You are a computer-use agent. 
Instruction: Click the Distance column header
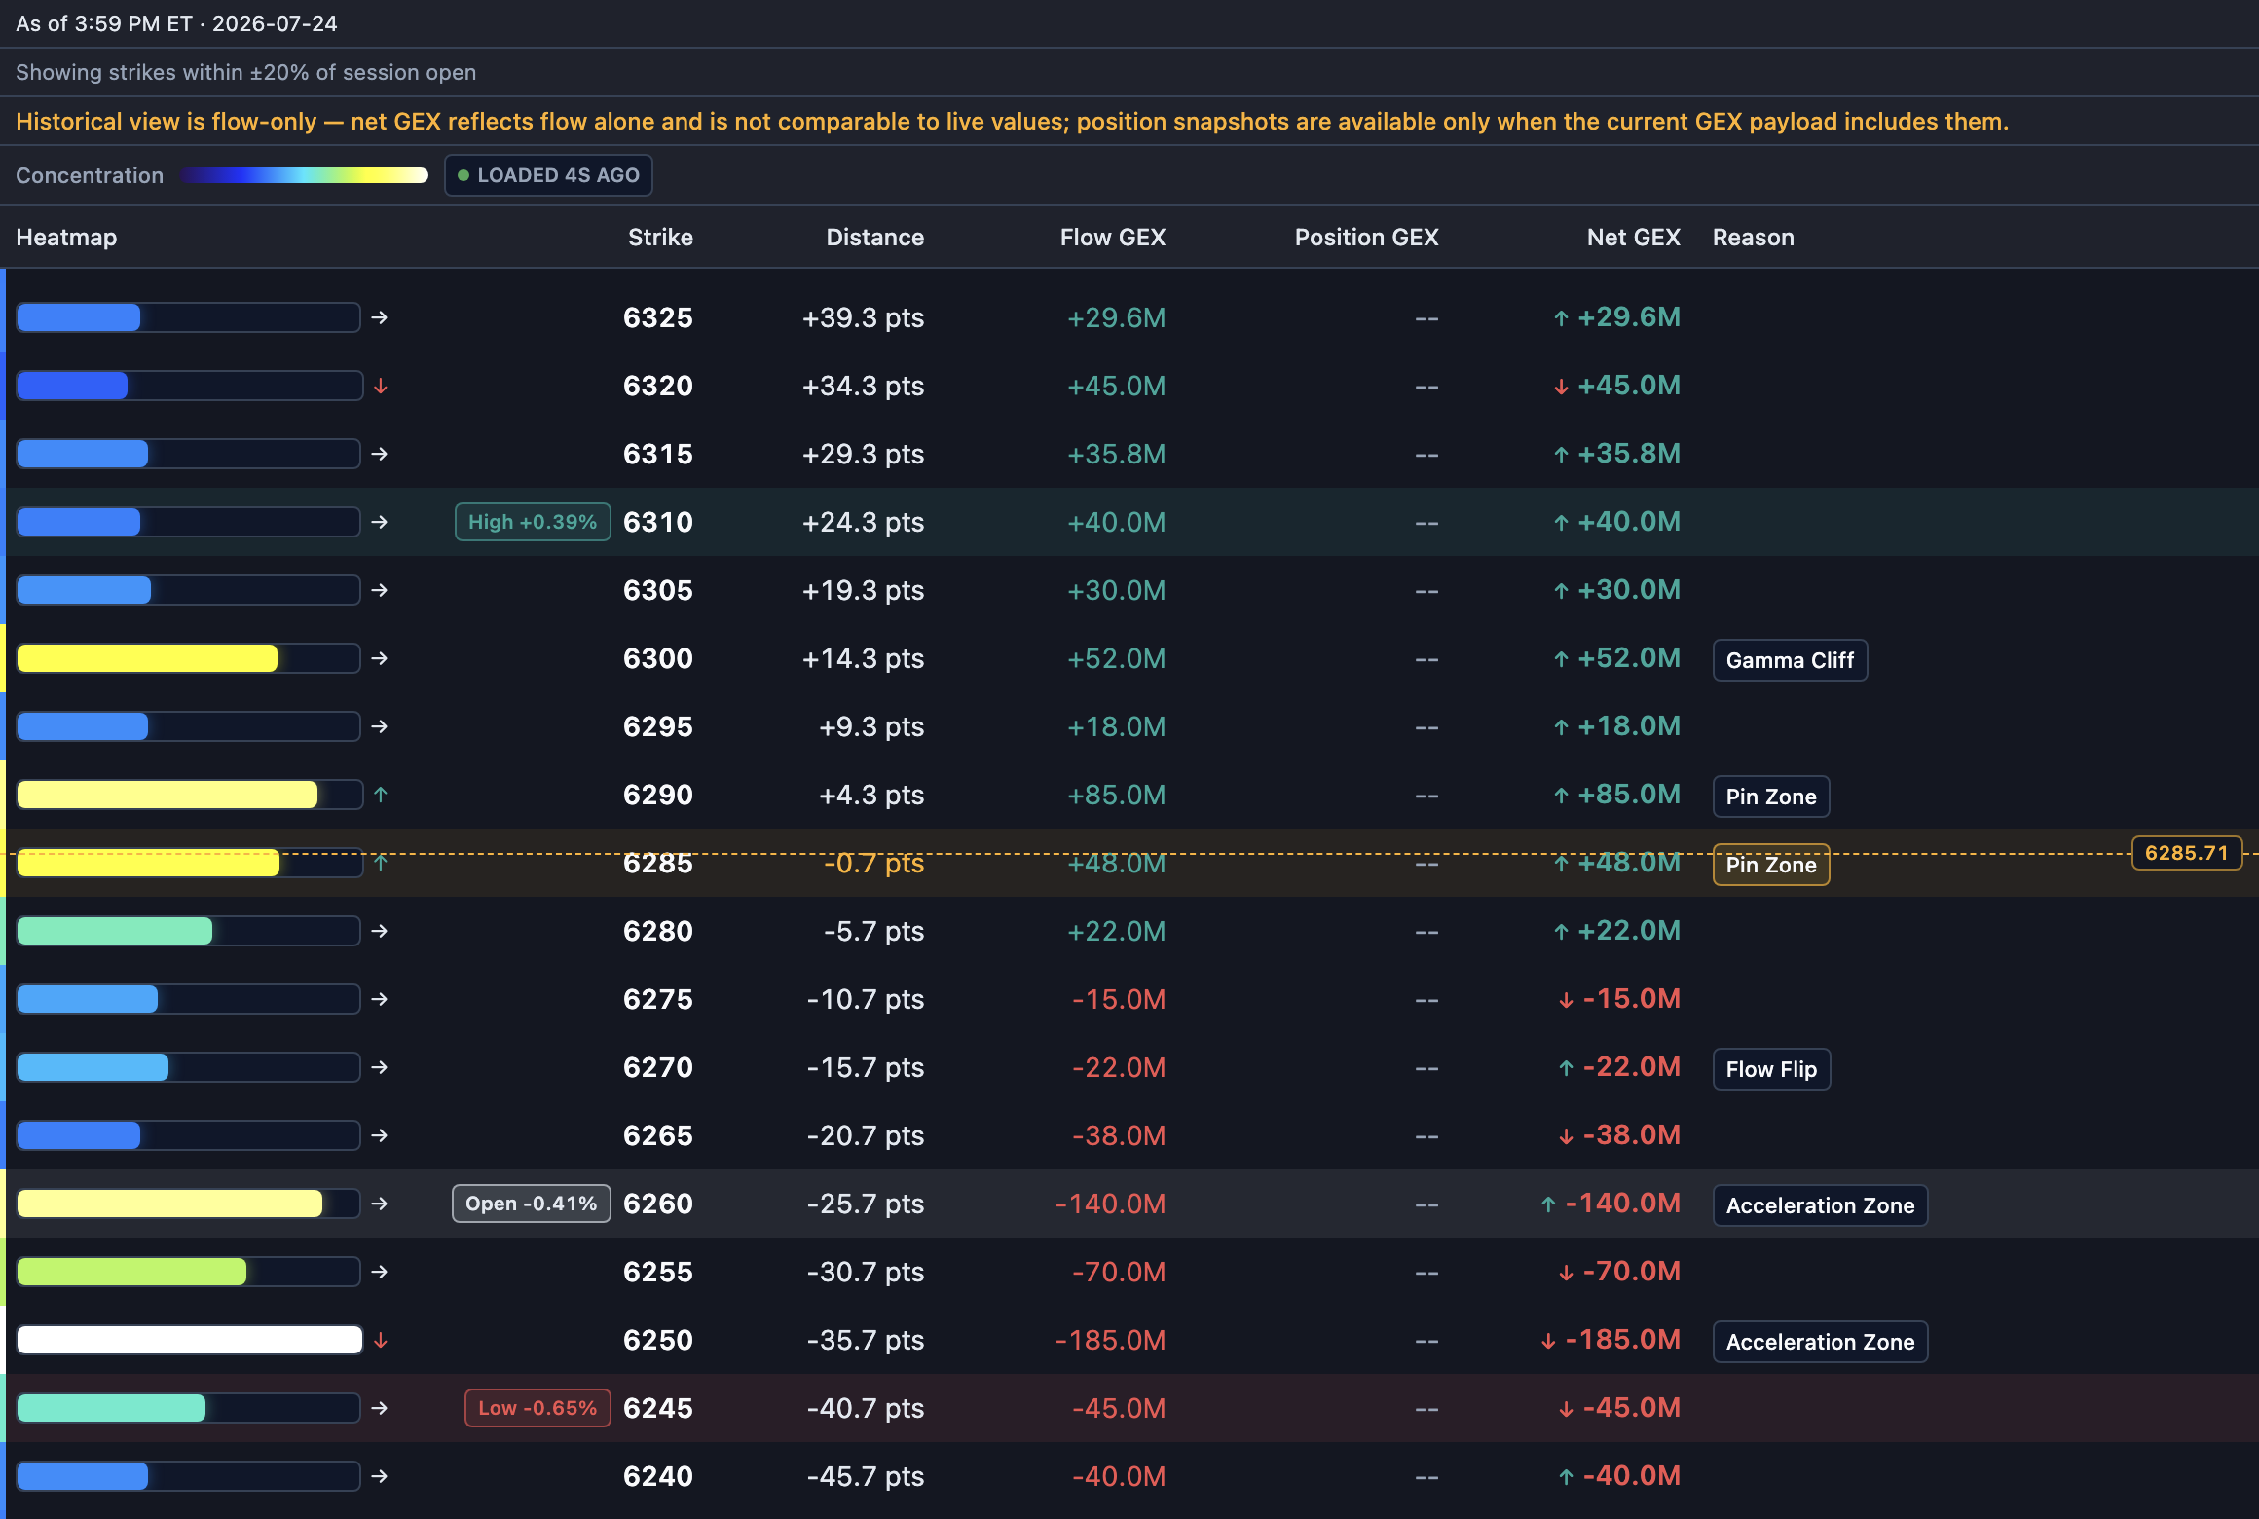click(x=874, y=237)
